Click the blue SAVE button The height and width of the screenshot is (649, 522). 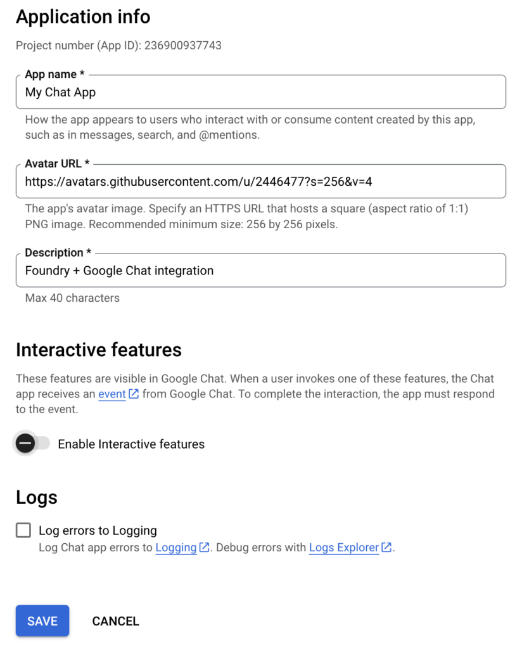42,620
